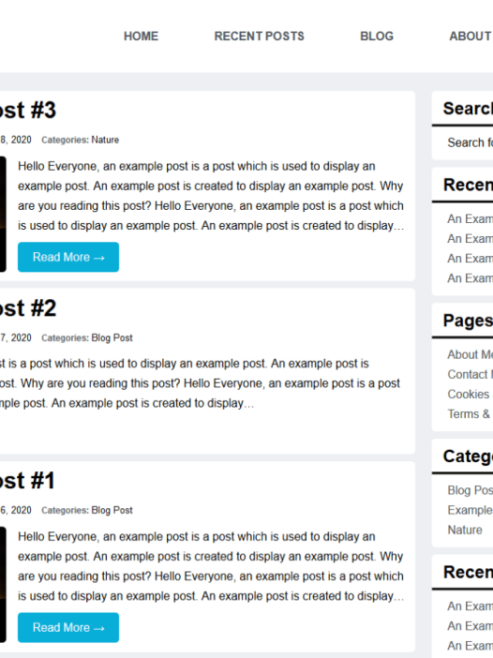
Task: Select the Nature sidebar category
Action: [x=465, y=530]
